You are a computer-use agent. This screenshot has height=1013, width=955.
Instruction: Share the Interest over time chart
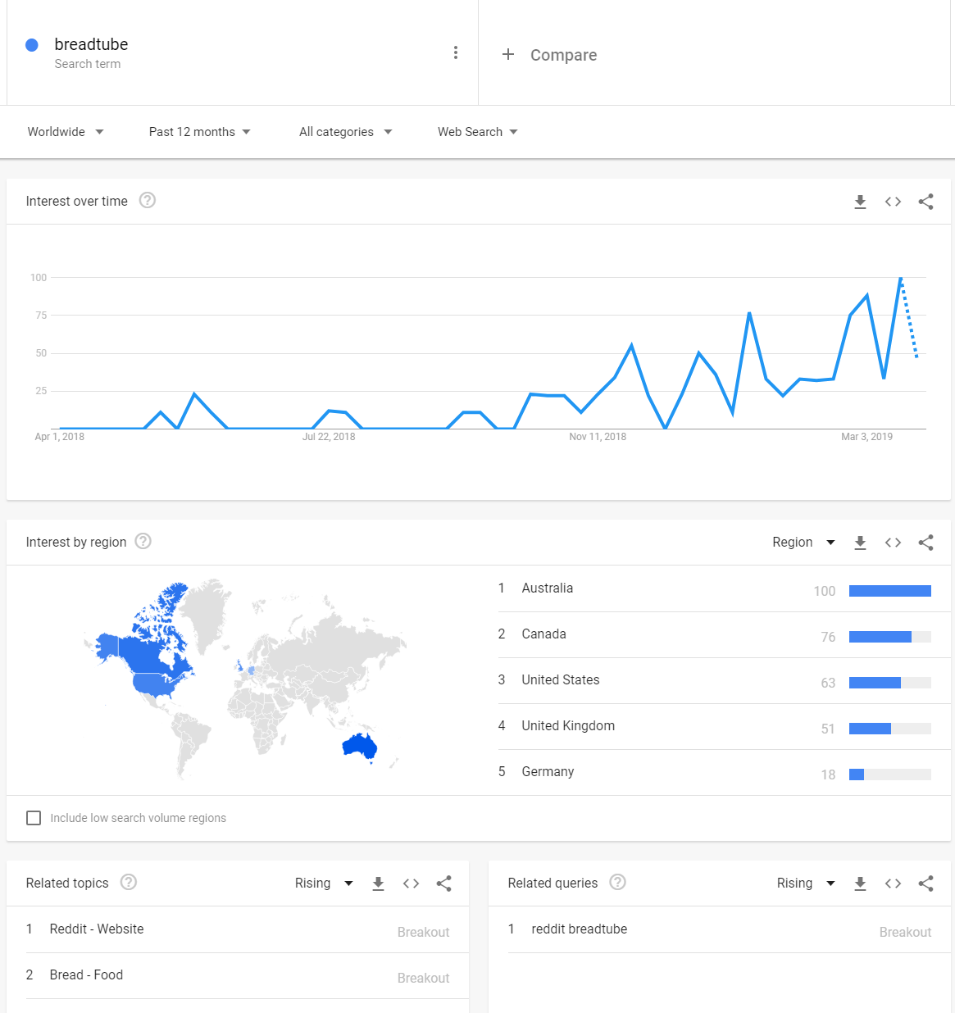pos(925,202)
